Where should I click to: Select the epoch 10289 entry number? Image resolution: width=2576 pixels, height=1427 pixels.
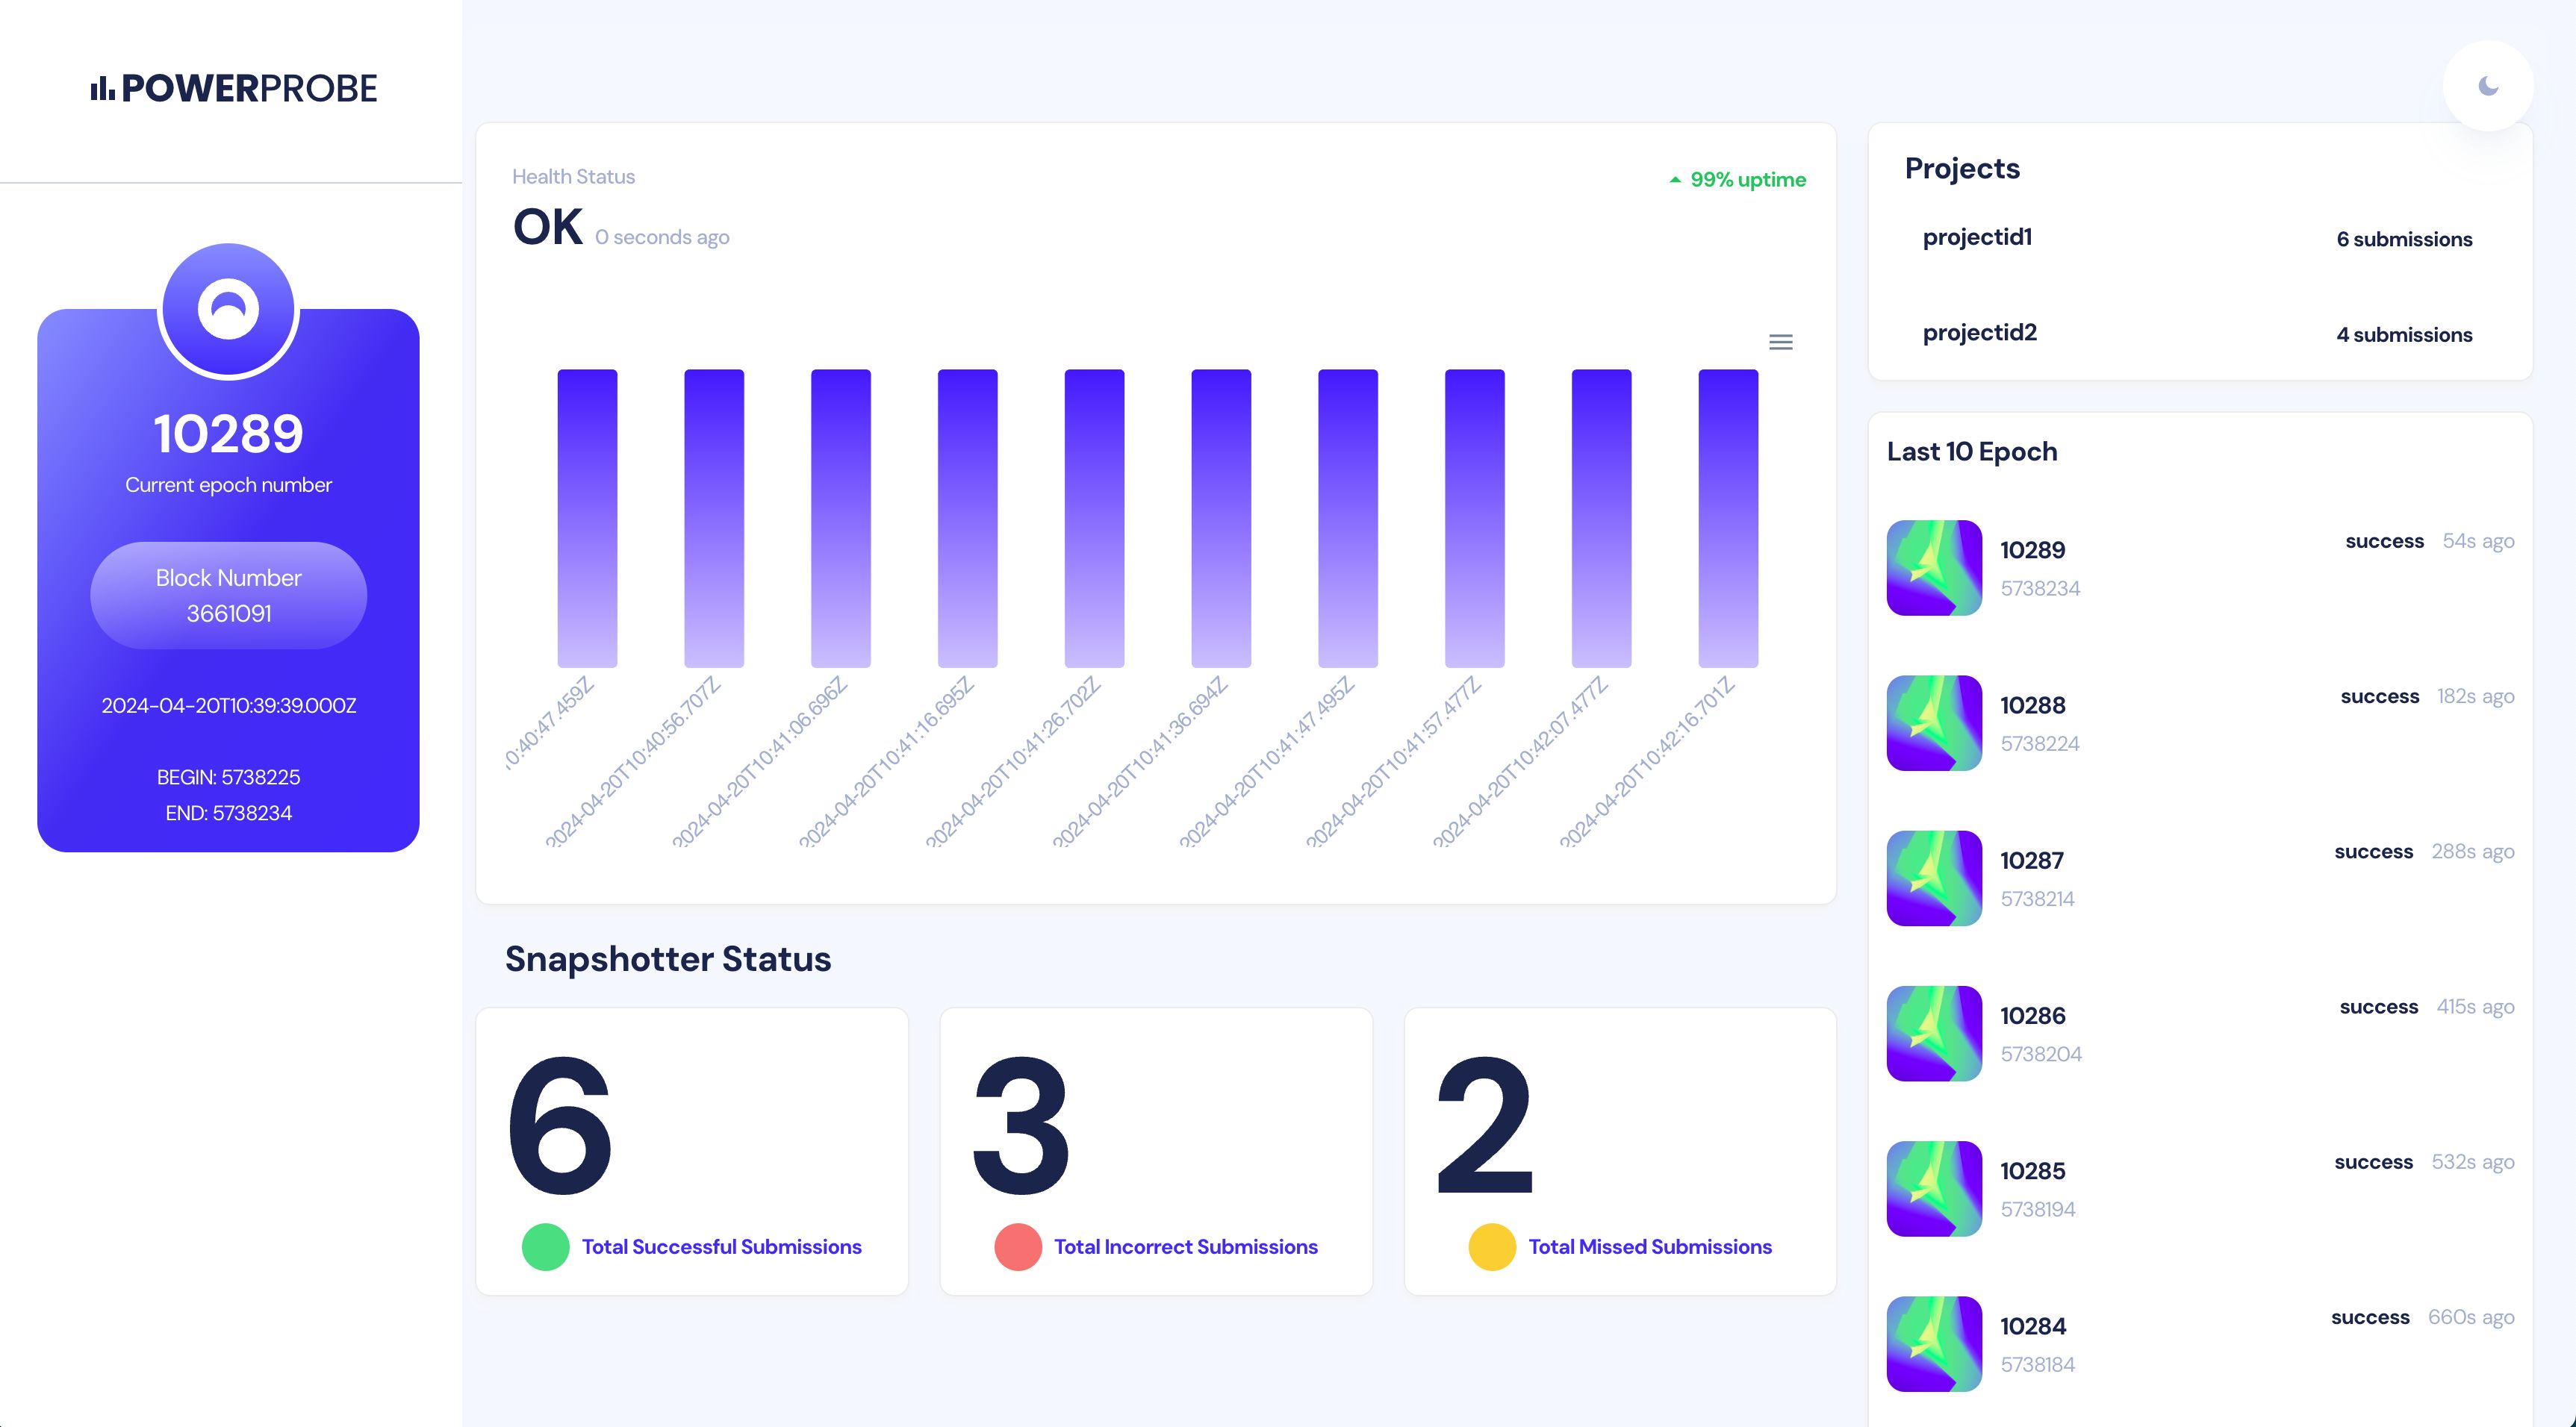tap(2032, 549)
